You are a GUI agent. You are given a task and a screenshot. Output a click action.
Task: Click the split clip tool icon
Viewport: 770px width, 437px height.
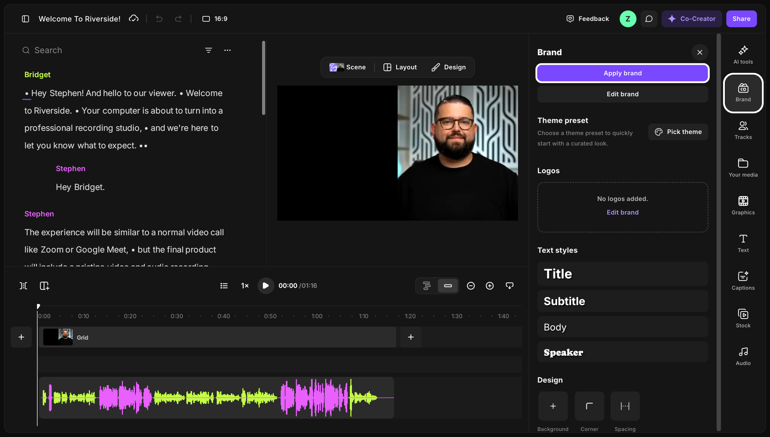(23, 285)
